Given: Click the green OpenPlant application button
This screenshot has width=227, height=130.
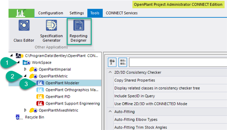Looking at the screenshot, I should [x=21, y=13].
